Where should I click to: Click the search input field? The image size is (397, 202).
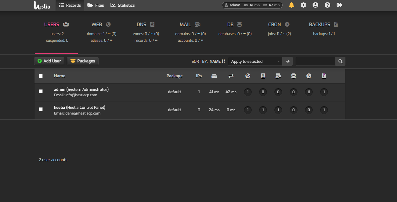click(x=316, y=61)
